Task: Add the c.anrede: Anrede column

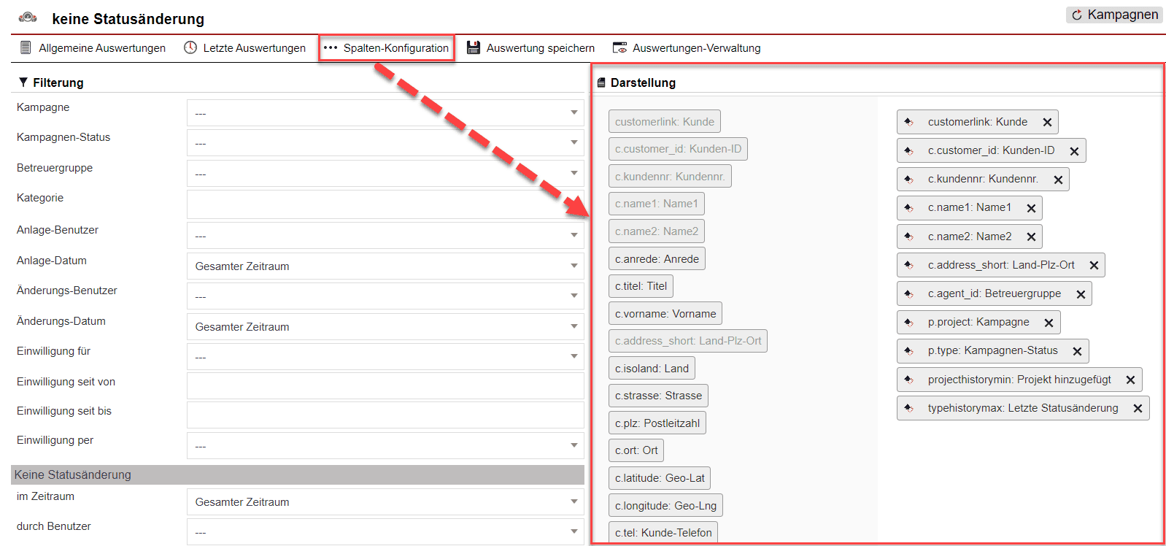Action: 657,259
